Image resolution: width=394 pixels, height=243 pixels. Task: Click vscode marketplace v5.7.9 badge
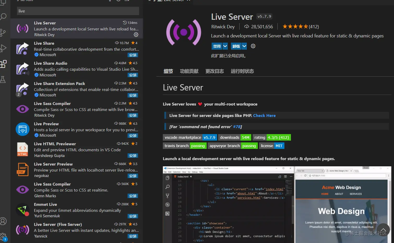tap(190, 137)
